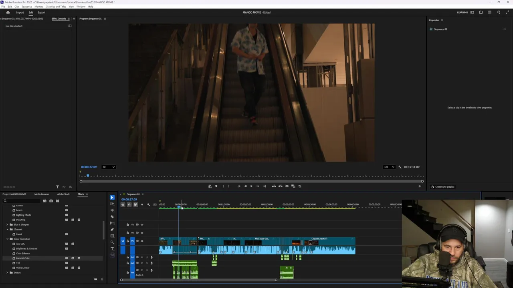Viewport: 513px width, 288px height.
Task: Collapse the Channel effects folder
Action: [7, 230]
